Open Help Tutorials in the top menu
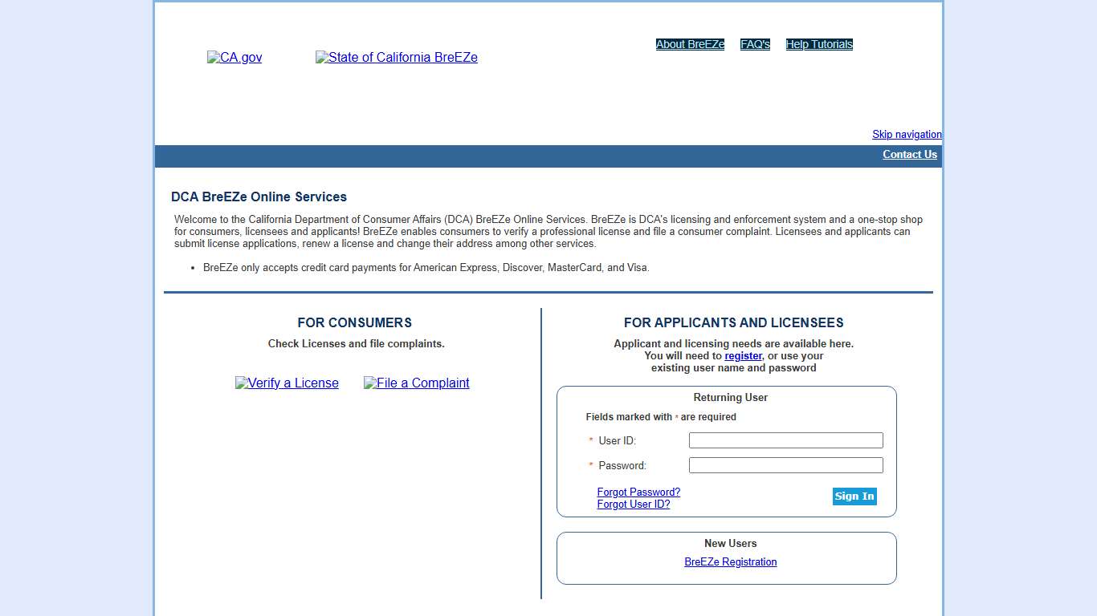1097x616 pixels. click(x=819, y=45)
